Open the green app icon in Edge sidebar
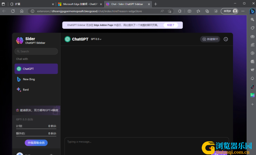This screenshot has height=155, width=256. coord(252,95)
